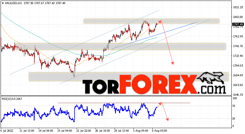Click the red horizontal line in RSI panel
This screenshot has width=245, height=134.
tap(124, 103)
